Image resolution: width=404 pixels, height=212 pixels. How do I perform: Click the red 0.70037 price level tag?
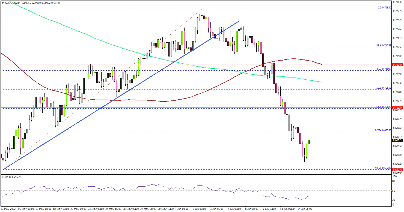[x=398, y=108]
